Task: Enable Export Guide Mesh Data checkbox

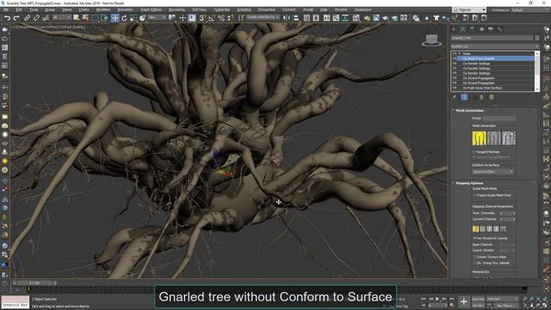Action: (x=475, y=195)
